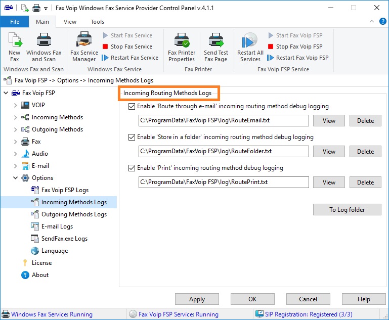Expand the Outgoing Methods tree node

(x=15, y=129)
